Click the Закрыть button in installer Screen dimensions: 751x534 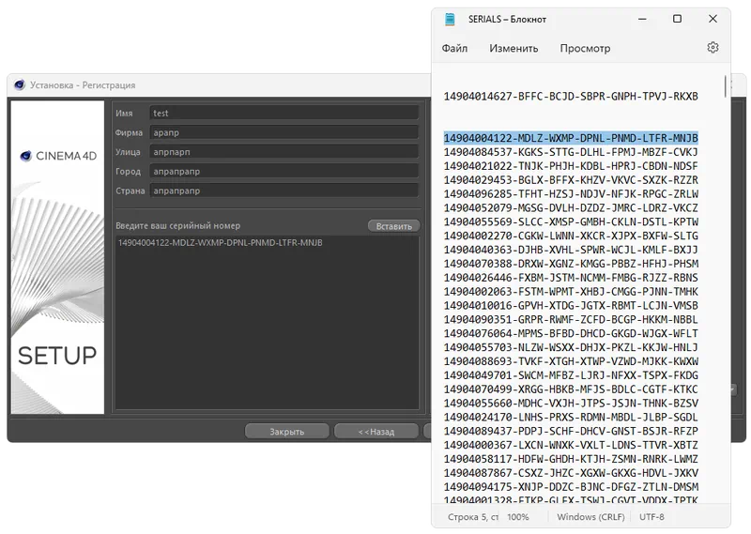(287, 432)
